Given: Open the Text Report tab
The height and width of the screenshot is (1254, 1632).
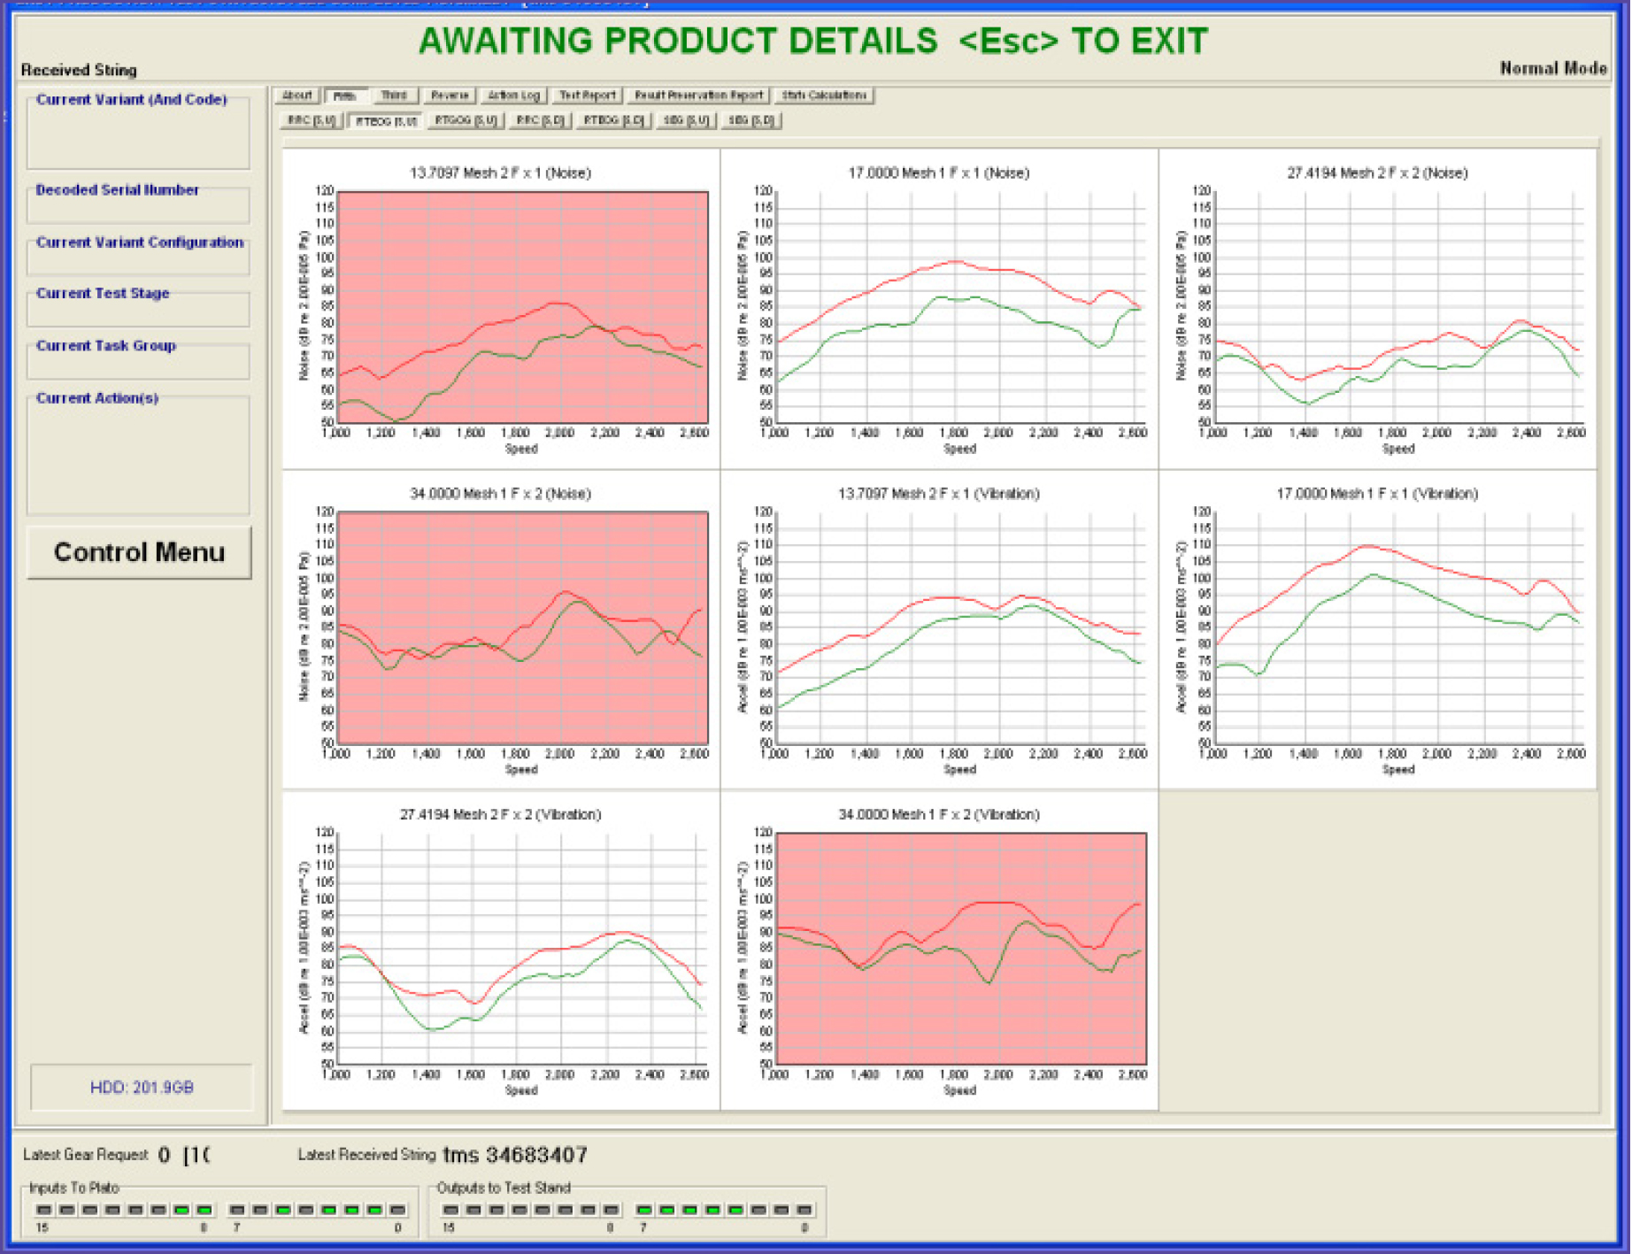Looking at the screenshot, I should (x=587, y=96).
